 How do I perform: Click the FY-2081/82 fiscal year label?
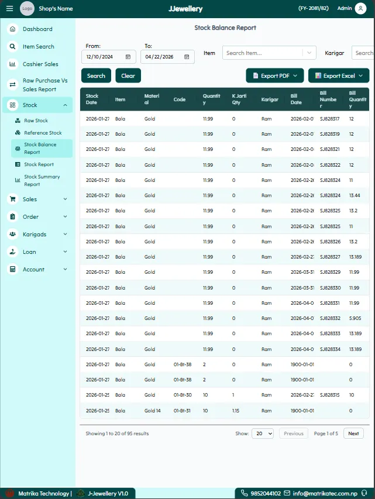pyautogui.click(x=313, y=8)
